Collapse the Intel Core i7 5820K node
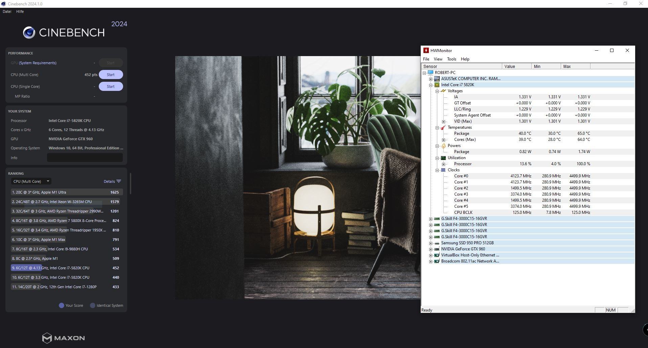This screenshot has width=648, height=348. (431, 85)
